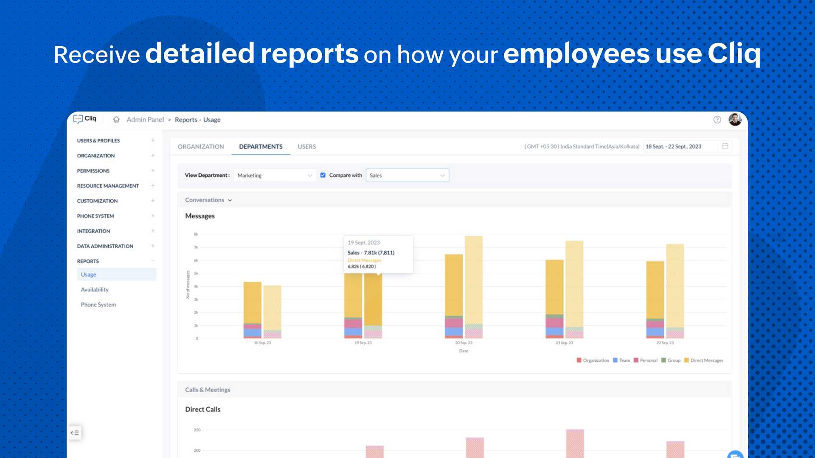Go to Admin Panel home icon
Screen dimensions: 815x458
(x=116, y=120)
